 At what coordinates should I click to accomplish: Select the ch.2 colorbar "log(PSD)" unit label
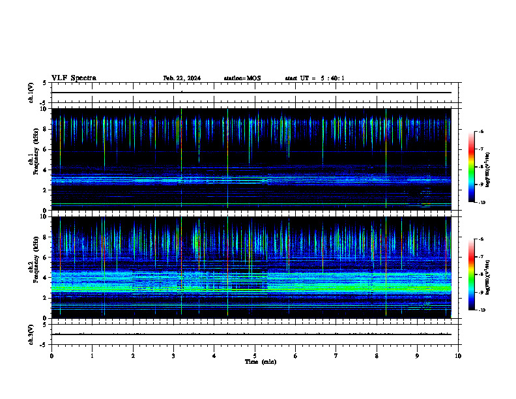click(x=488, y=278)
